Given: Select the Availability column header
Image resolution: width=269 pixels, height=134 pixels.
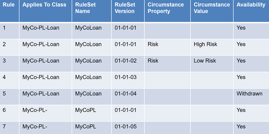Looking at the screenshot, I should pos(251,5).
